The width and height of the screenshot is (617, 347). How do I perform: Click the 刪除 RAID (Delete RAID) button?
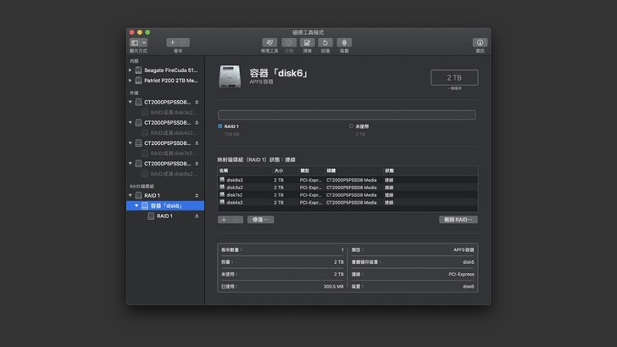pos(458,220)
